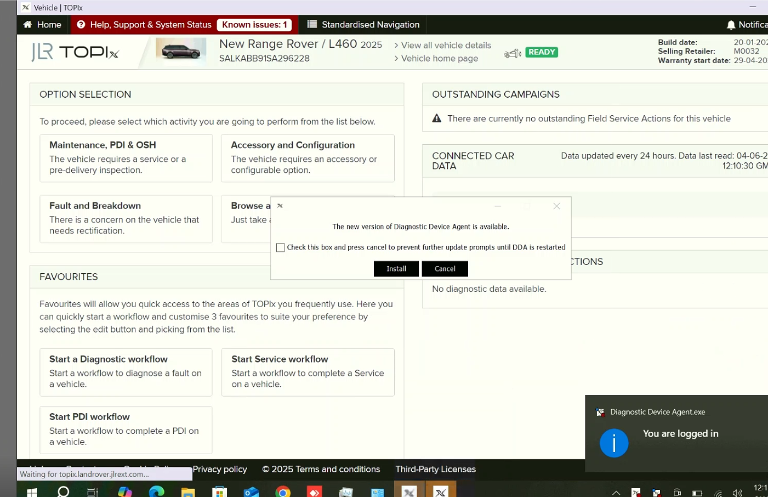Click the volume icon in system tray
Image resolution: width=768 pixels, height=497 pixels.
[737, 493]
